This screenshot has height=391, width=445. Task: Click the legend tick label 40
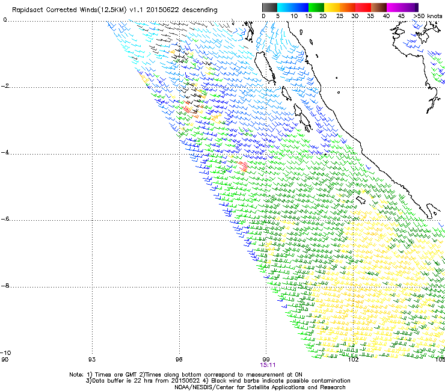pos(386,16)
